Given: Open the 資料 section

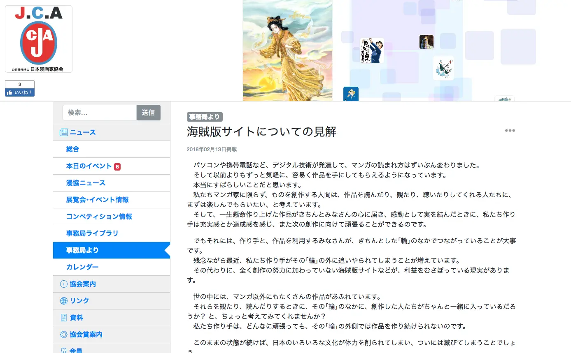Looking at the screenshot, I should point(112,318).
